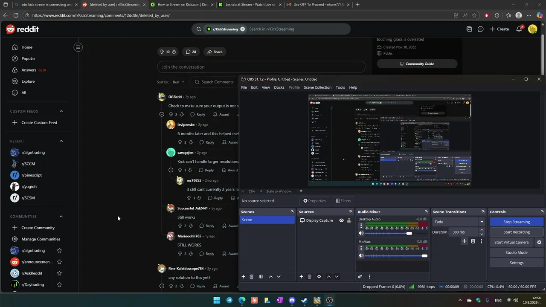Open Community Guide on Reddit
546x307 pixels.
(x=417, y=64)
